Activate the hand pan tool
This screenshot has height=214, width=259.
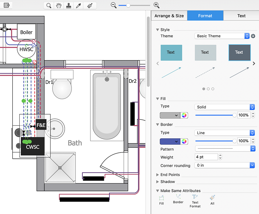click(x=59, y=6)
